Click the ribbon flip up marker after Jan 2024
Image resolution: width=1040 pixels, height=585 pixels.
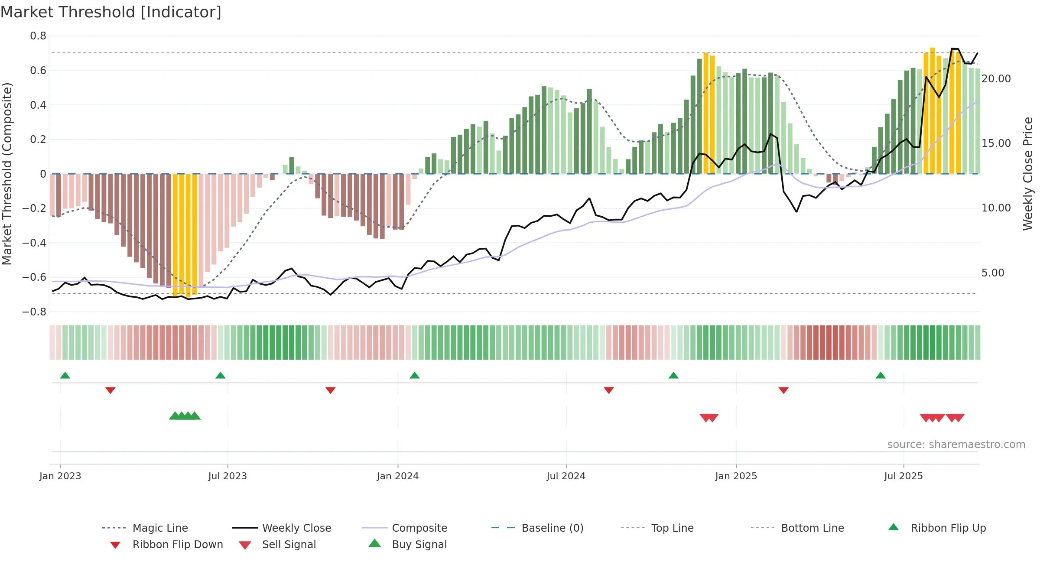[415, 375]
